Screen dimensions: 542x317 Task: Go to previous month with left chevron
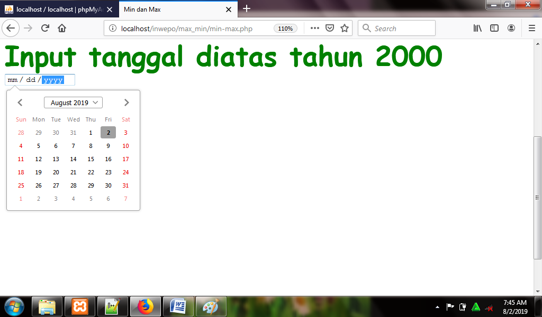pos(20,102)
